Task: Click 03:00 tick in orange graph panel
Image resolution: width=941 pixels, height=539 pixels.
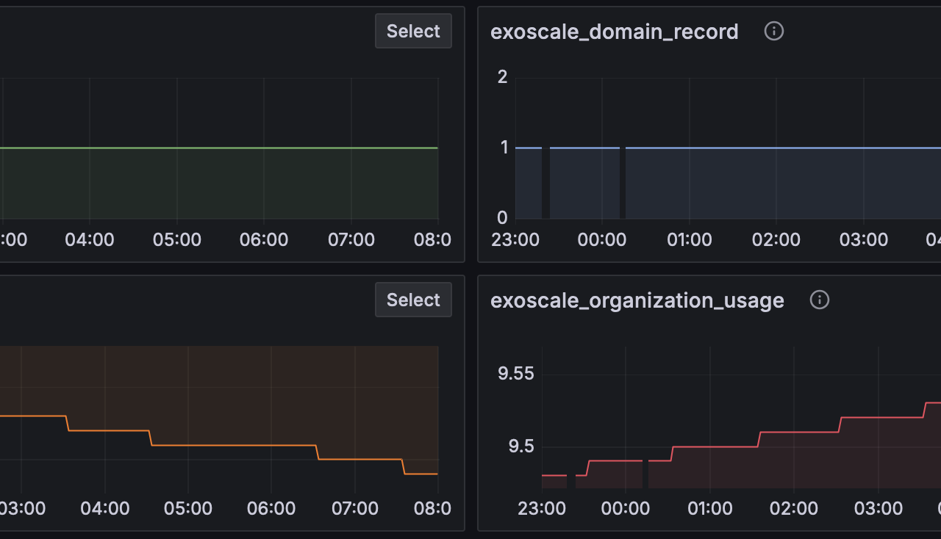Action: (22, 508)
